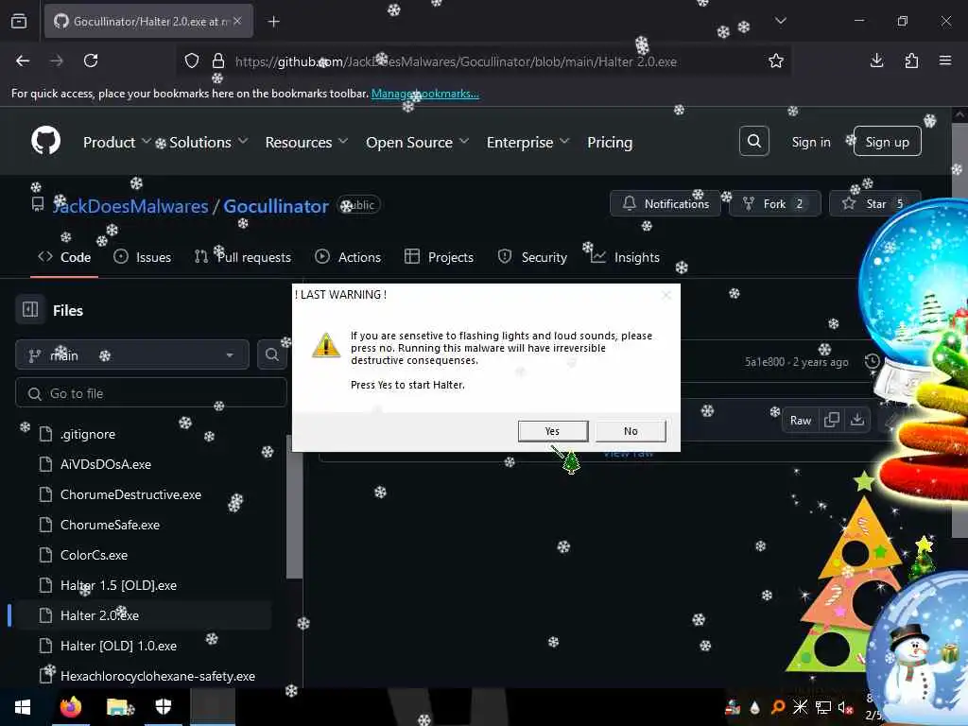Switch to the Code tab

[64, 257]
